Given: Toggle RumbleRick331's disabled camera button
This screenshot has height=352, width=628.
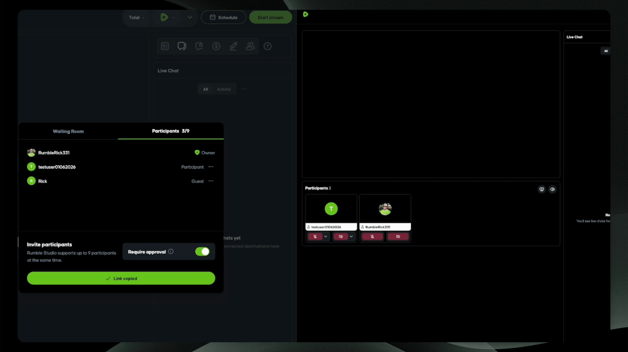Looking at the screenshot, I should point(398,237).
